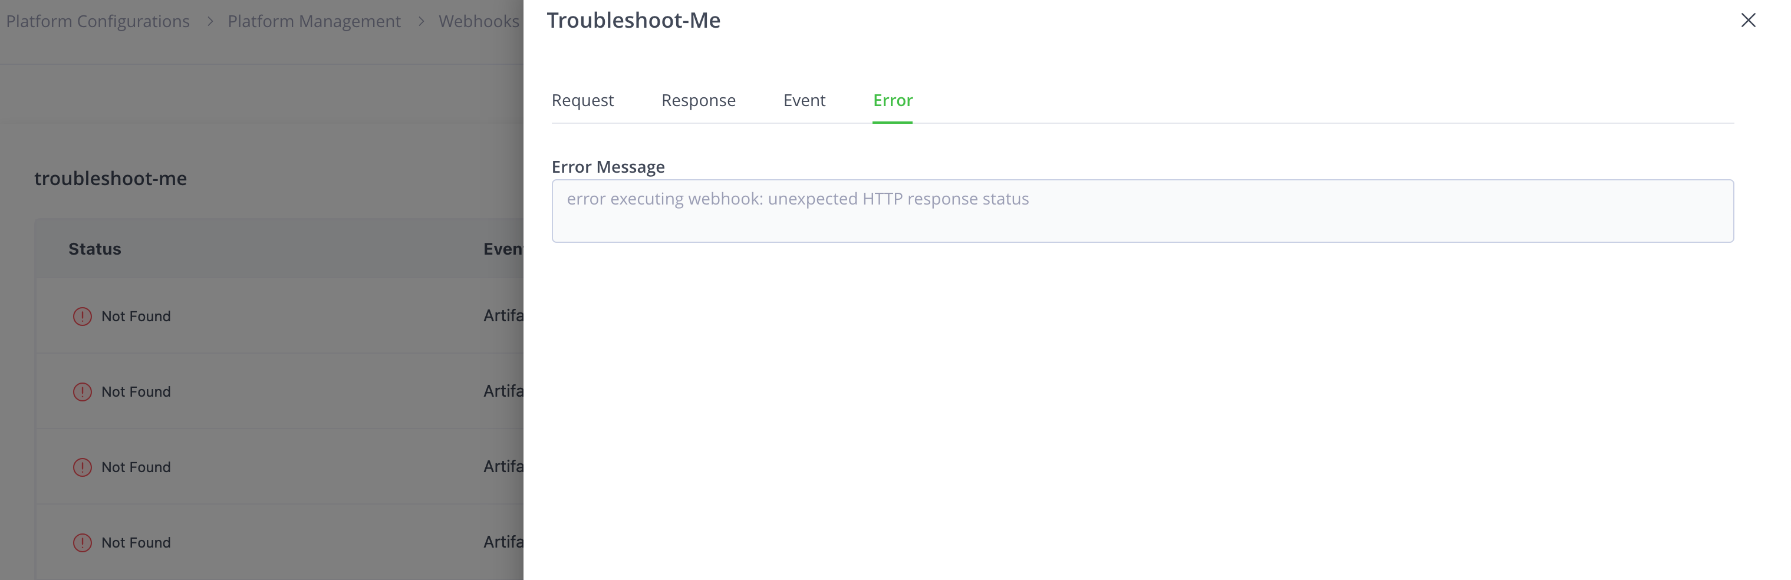The image size is (1791, 580).
Task: Click the error icon beside second Not Found entry
Action: tap(83, 391)
